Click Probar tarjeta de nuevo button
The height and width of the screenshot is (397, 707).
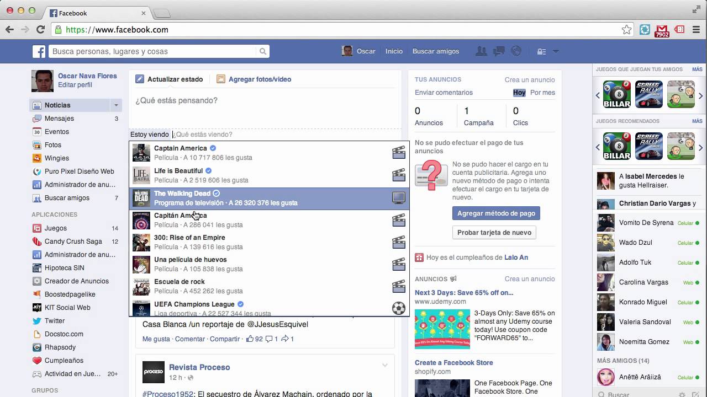(x=494, y=233)
